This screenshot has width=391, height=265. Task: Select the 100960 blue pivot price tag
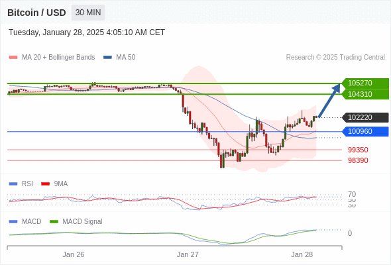coord(365,131)
